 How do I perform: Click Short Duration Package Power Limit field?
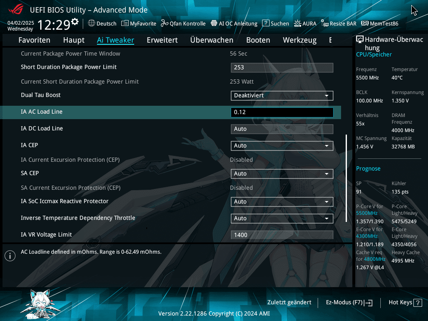282,67
